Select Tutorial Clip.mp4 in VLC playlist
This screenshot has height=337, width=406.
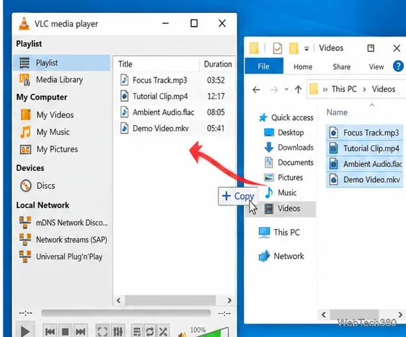point(174,97)
